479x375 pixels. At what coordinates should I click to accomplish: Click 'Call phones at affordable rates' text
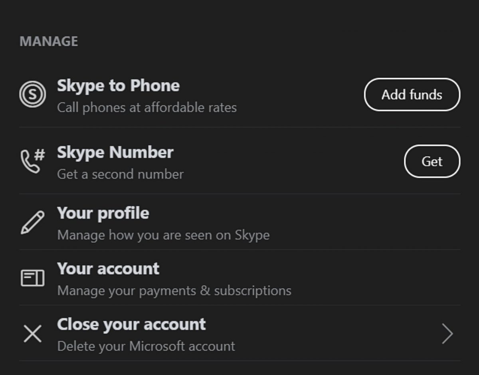tap(147, 107)
